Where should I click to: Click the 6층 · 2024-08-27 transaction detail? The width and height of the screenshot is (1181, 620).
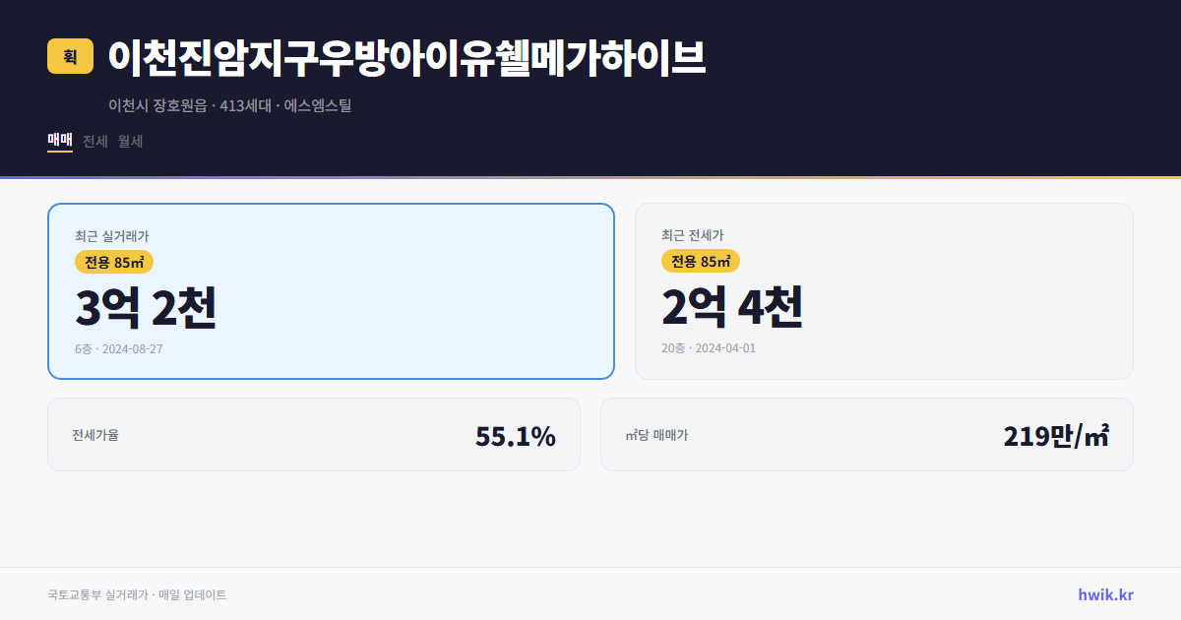(119, 348)
